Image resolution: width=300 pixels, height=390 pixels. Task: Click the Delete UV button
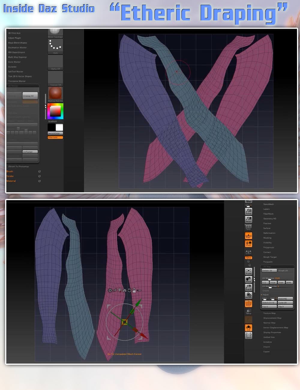point(269,271)
